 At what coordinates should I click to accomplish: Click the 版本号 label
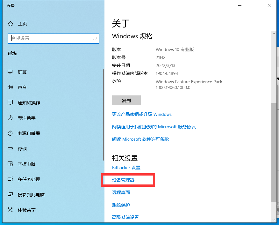(119, 57)
